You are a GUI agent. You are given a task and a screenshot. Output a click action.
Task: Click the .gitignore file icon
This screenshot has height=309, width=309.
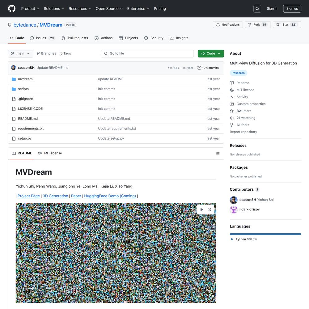(x=14, y=99)
